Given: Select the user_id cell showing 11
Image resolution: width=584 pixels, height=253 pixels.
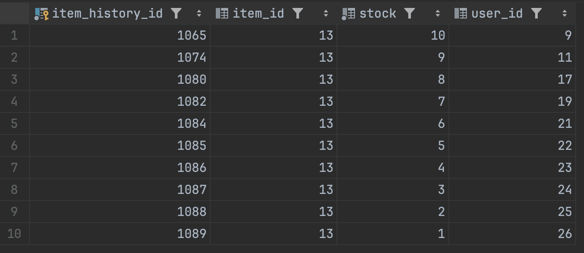Looking at the screenshot, I should (512, 57).
